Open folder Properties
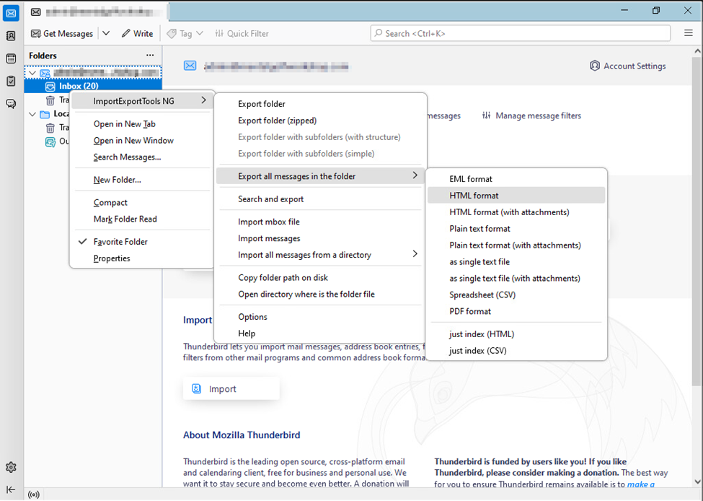This screenshot has width=703, height=501. pos(141,258)
